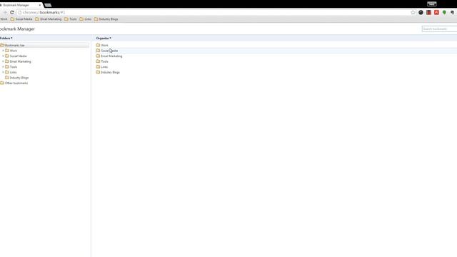Click the forward navigation arrow
The image size is (457, 257).
[4, 13]
